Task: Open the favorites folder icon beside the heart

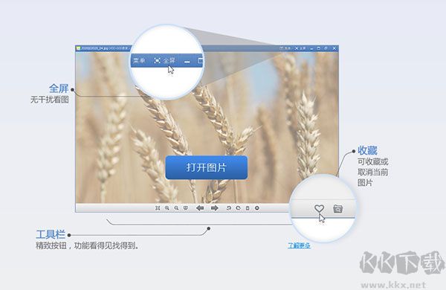Action: tap(337, 209)
